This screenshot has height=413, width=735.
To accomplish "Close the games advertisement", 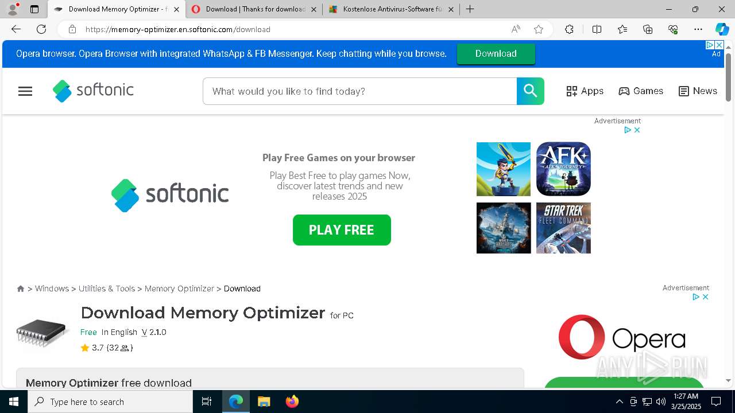I will click(637, 130).
